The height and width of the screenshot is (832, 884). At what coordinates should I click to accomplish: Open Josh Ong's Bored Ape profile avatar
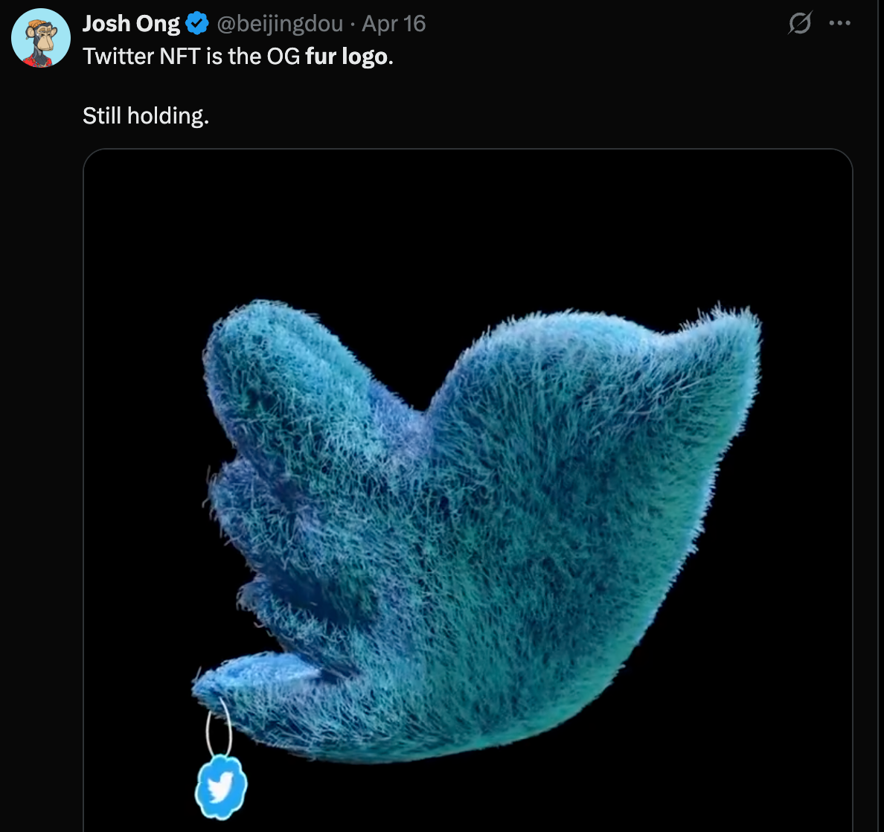[x=41, y=38]
